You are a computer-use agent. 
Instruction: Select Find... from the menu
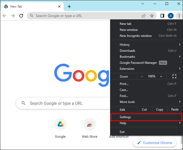coord(146,96)
